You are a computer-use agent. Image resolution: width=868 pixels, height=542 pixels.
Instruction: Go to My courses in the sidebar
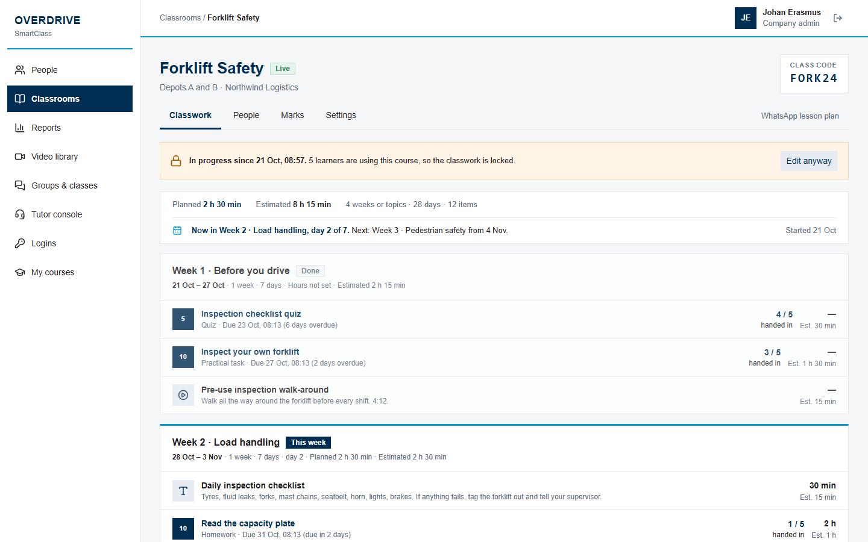point(70,272)
